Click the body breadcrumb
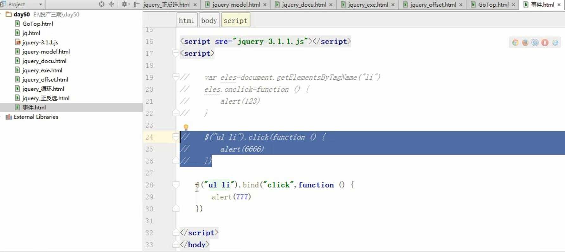Viewport: 565px width, 252px height. [209, 21]
